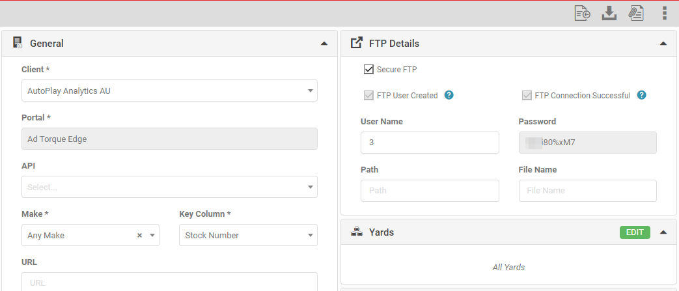This screenshot has height=291, width=679.
Task: Click the FTP Details external-link icon
Action: (356, 43)
